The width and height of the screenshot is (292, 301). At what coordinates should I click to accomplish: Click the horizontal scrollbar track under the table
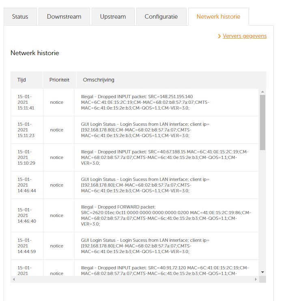[x=134, y=279]
